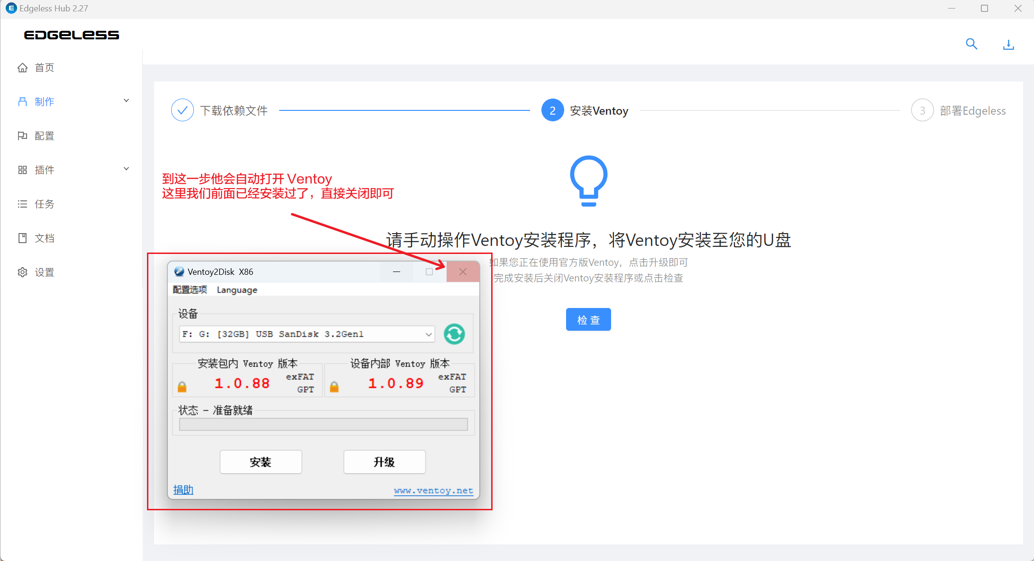
Task: Click the installer package version 1.0.88
Action: (242, 383)
